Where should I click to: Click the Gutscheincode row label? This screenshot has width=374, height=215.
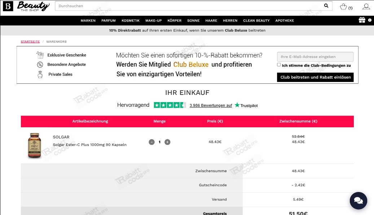(213, 185)
